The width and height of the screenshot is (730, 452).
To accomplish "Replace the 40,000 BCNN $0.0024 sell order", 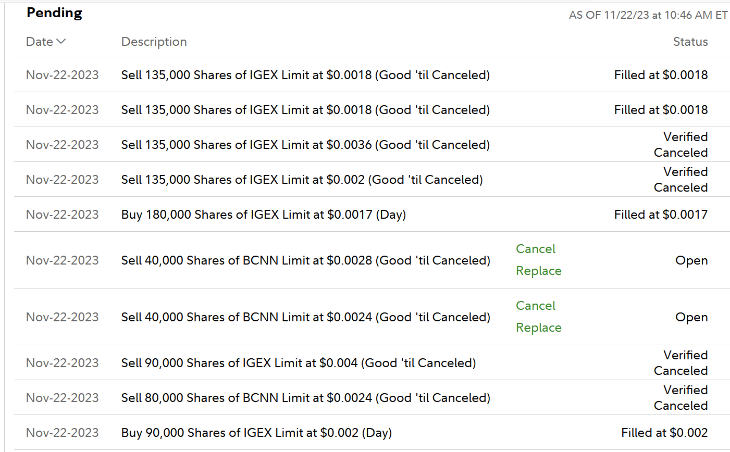I will pyautogui.click(x=538, y=328).
